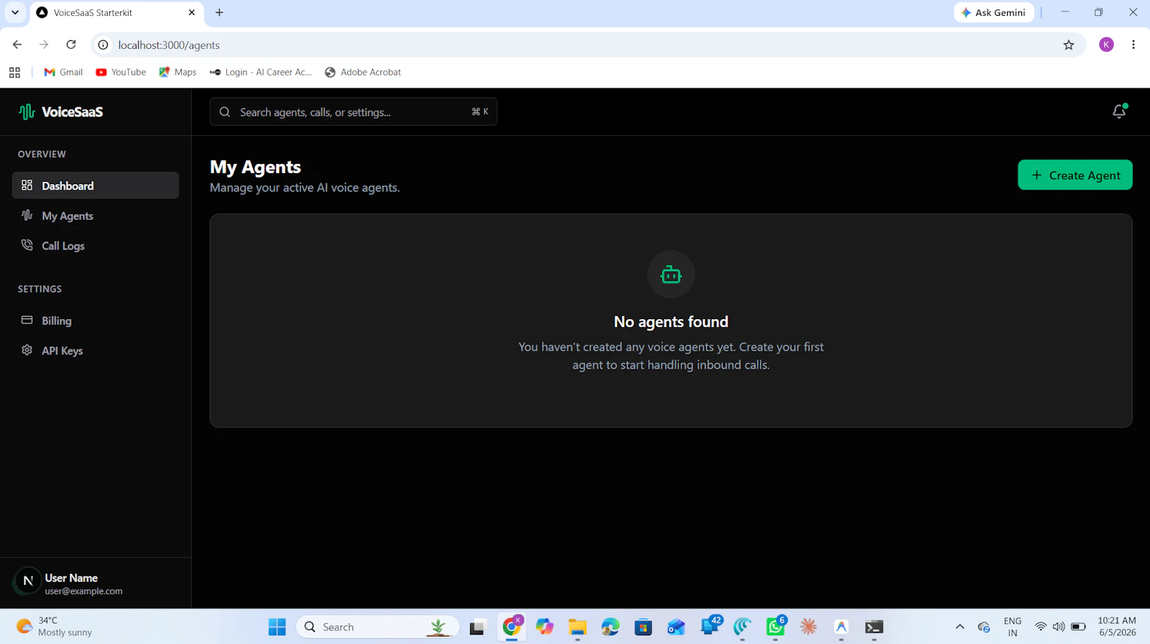Expand the tab search dropdown arrow
This screenshot has width=1150, height=644.
15,12
